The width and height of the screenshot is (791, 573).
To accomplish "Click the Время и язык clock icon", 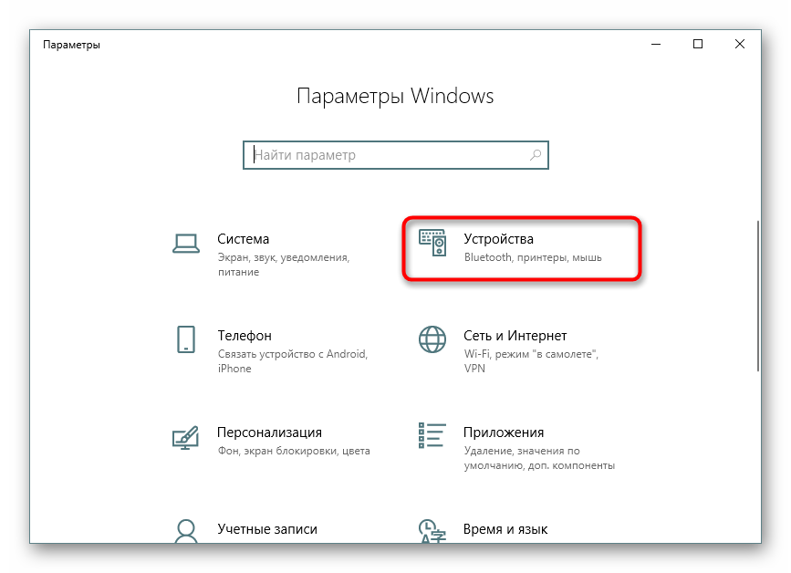I will pos(432,531).
